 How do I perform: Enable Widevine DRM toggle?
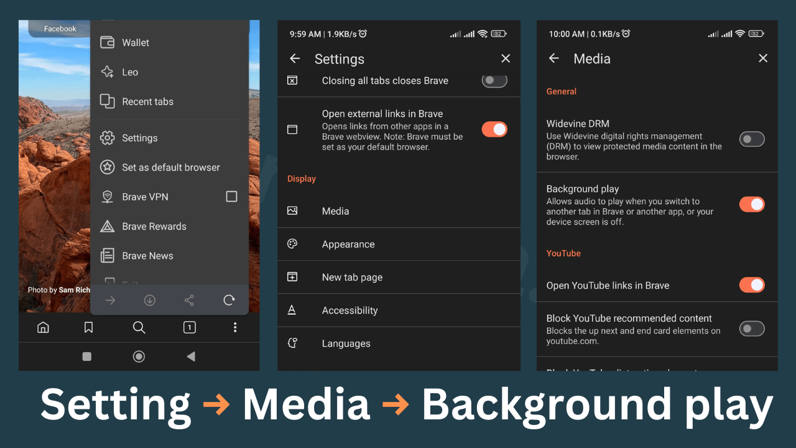click(751, 139)
